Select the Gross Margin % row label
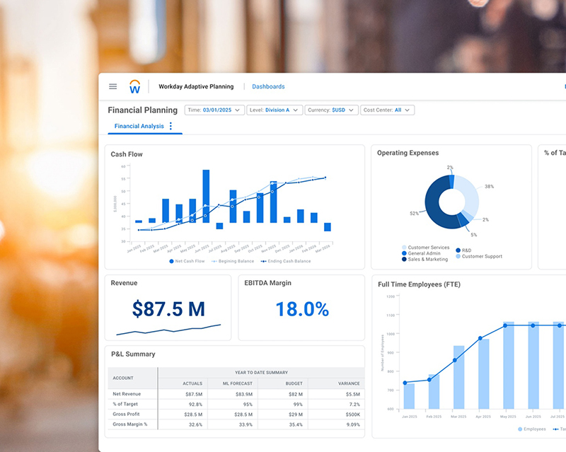 130,424
